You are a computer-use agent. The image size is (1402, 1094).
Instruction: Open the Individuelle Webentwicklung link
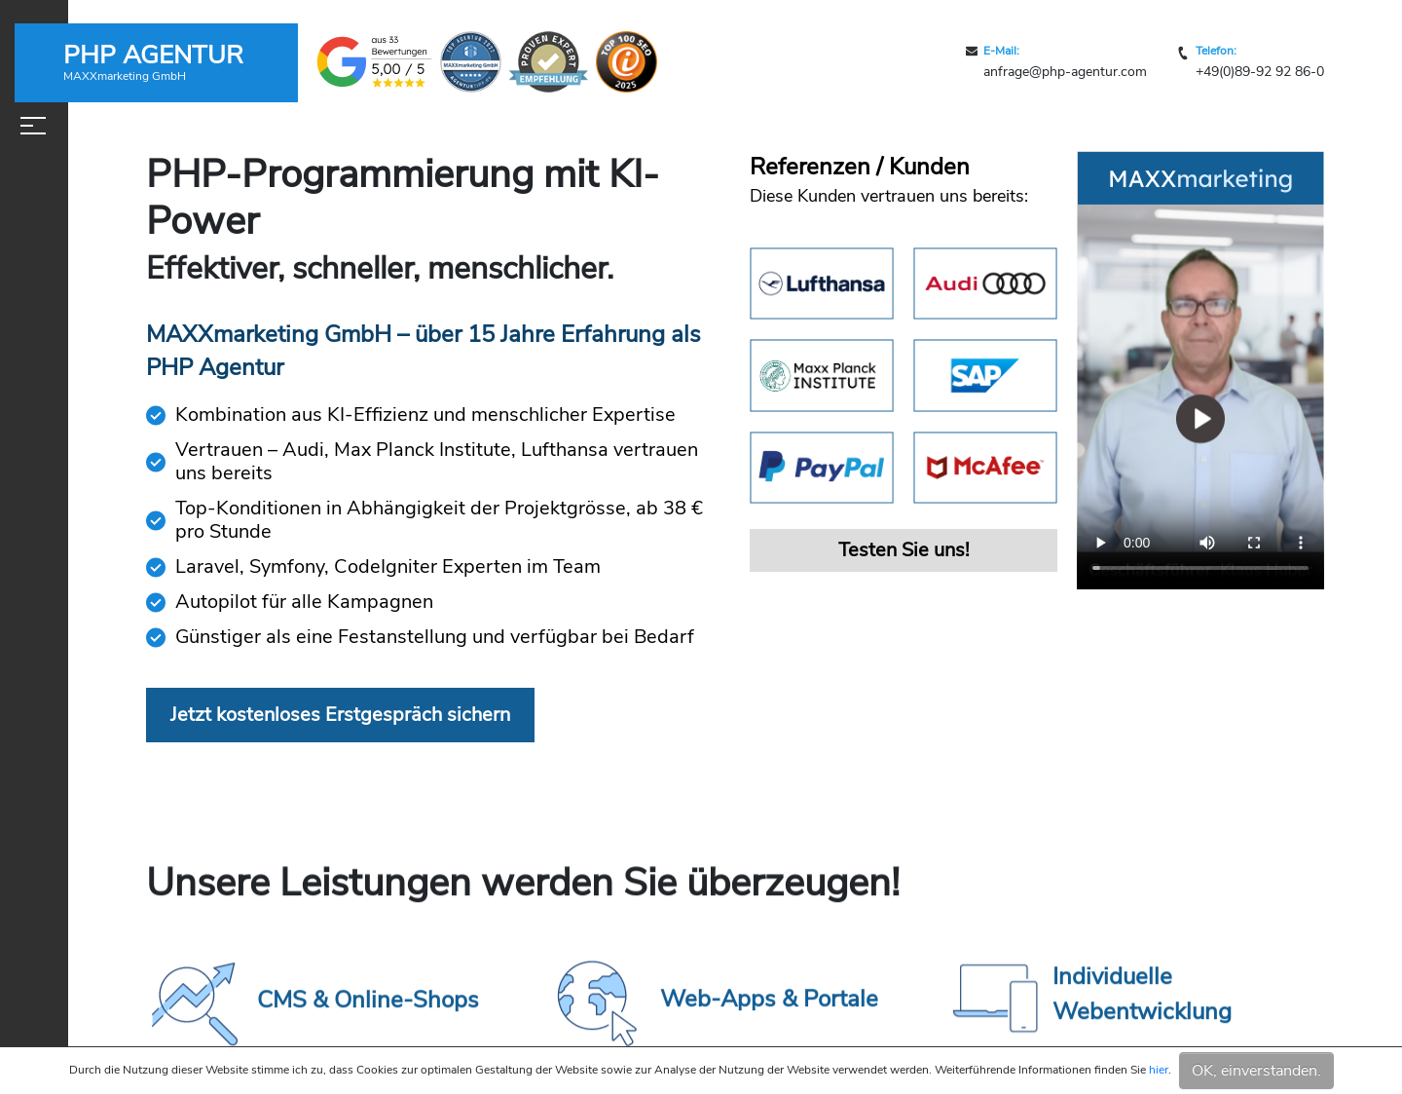[1142, 994]
